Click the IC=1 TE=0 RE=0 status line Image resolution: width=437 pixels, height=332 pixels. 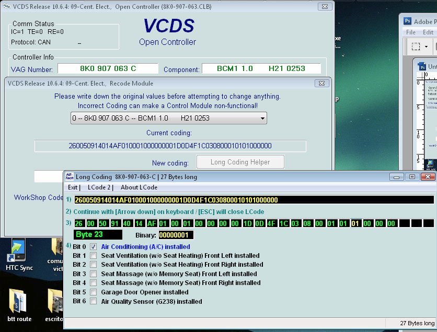coord(37,32)
